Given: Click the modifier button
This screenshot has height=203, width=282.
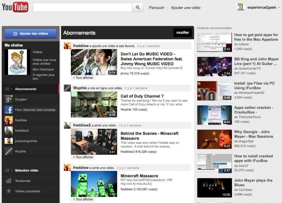Looking at the screenshot, I should [x=183, y=33].
